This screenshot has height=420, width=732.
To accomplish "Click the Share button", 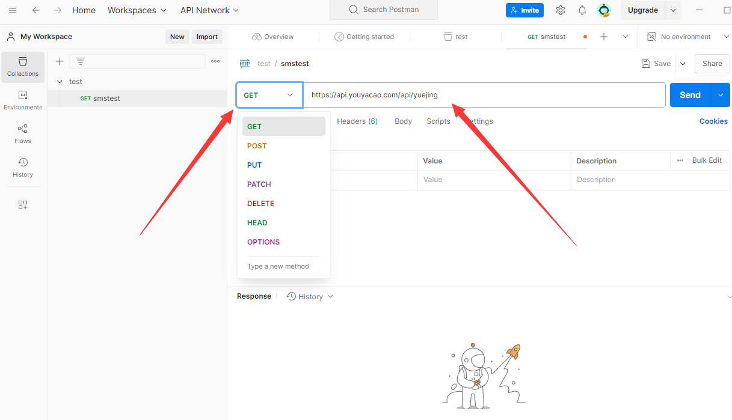I will pos(712,64).
